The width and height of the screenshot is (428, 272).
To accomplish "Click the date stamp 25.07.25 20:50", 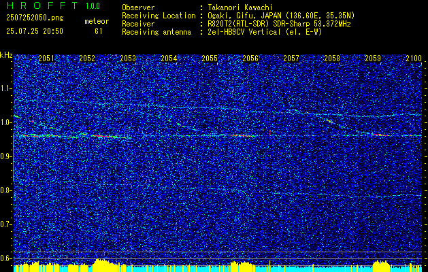I will click(x=35, y=31).
